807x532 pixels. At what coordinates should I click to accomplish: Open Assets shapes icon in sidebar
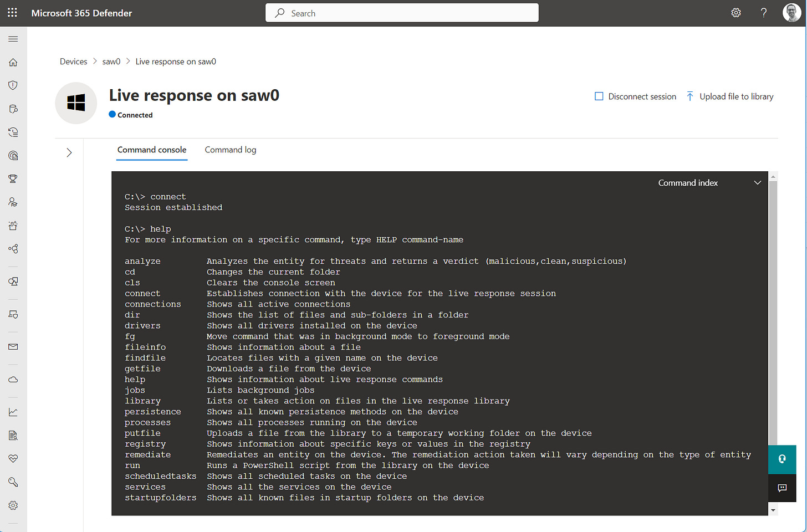[13, 282]
